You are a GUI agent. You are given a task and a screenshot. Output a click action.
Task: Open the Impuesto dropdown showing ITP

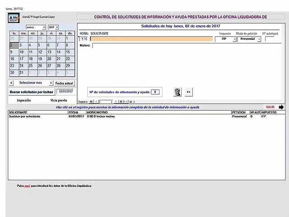[x=234, y=39]
